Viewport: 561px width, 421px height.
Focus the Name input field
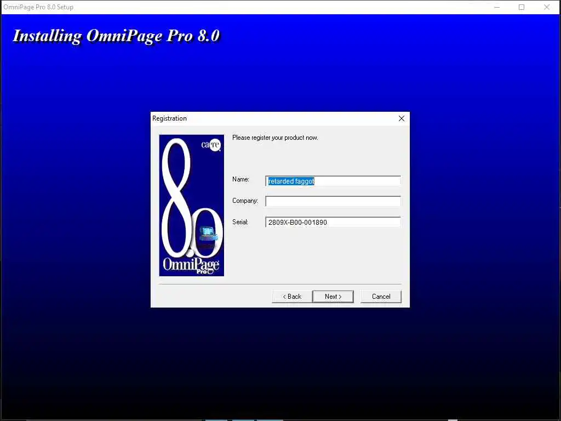coord(333,181)
